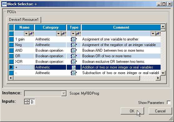Screen dimensions: 174x122
Task: Sort by the Category column header
Action: coord(51,27)
